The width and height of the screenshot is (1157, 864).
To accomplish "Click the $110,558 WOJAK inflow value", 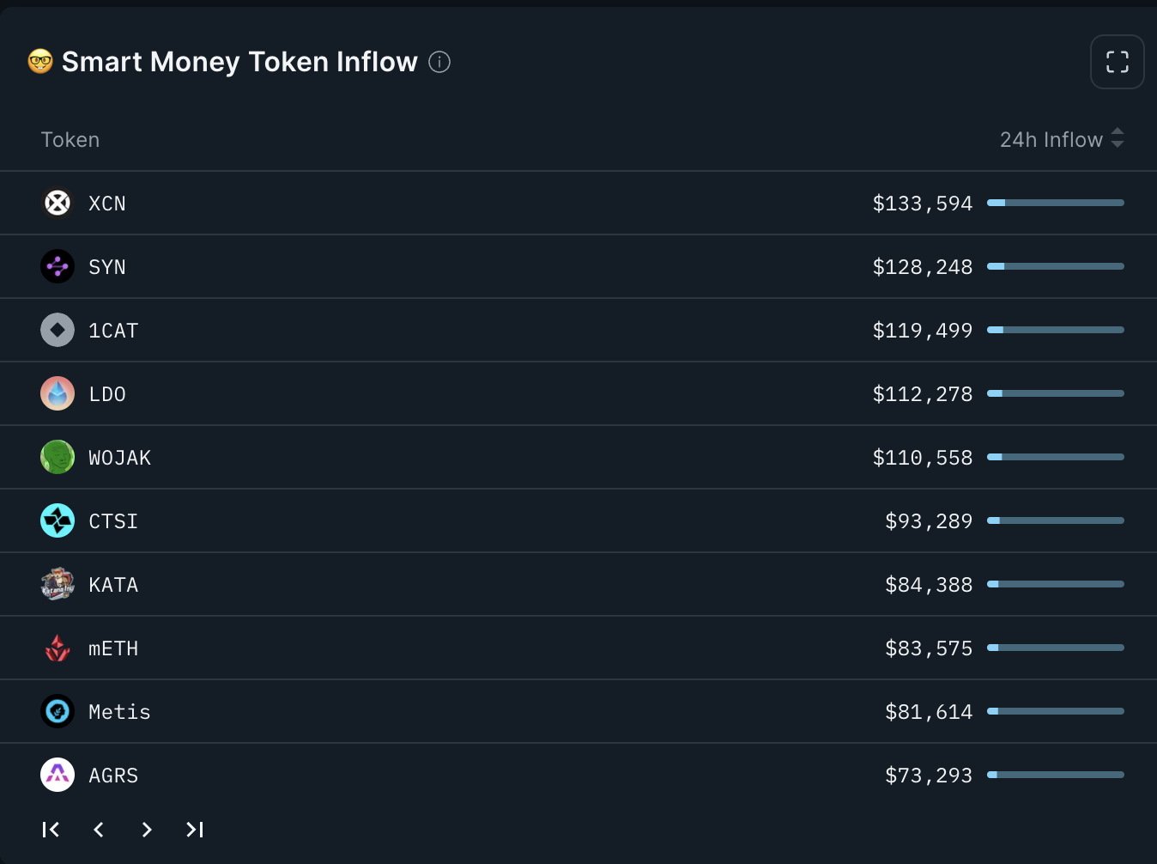I will [x=923, y=458].
